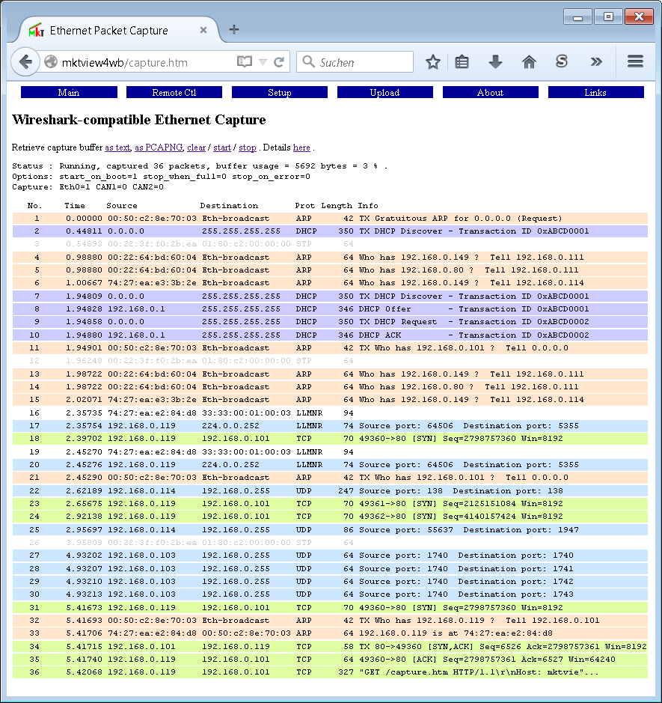Go back with the browser back arrow
The image size is (662, 703).
[25, 62]
